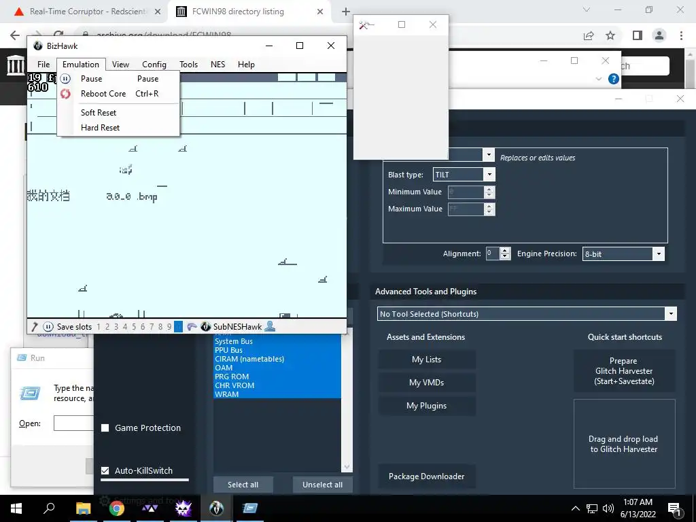Open Tools menu in BizHawk

coord(189,65)
